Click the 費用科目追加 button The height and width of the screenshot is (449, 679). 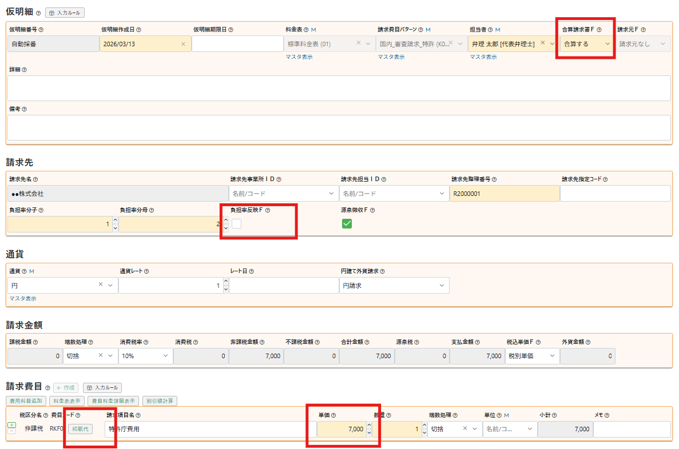pyautogui.click(x=26, y=401)
